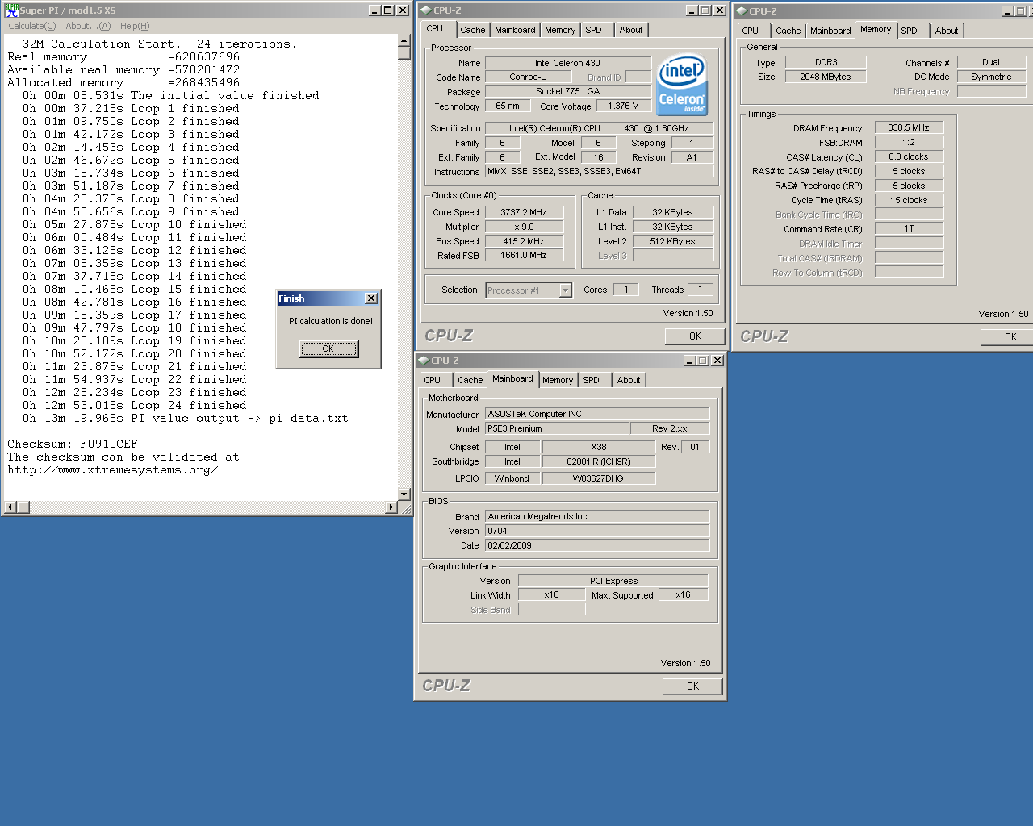
Task: Switch to Memory tab in top CPU-Z window
Action: [560, 30]
